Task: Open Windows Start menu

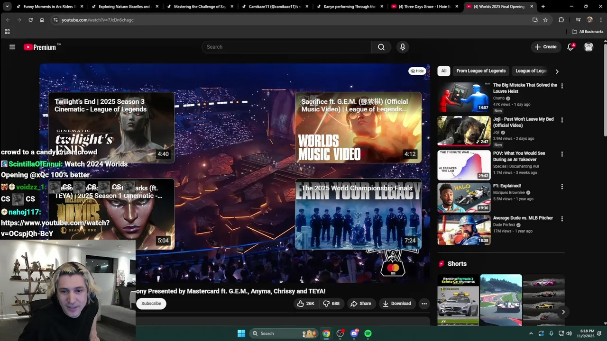Action: pyautogui.click(x=241, y=333)
